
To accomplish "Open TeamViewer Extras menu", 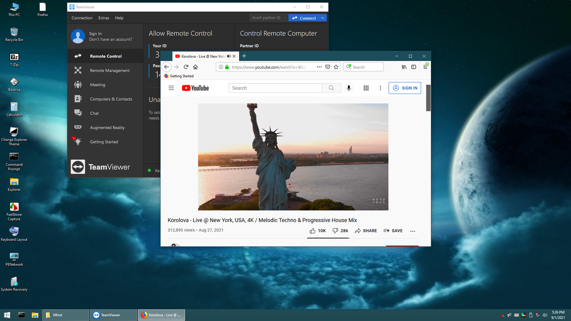I will tap(104, 18).
